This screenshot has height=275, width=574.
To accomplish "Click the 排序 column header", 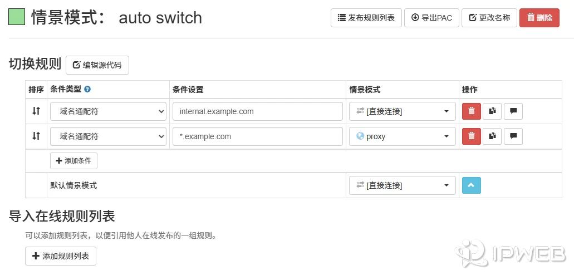I will 36,90.
